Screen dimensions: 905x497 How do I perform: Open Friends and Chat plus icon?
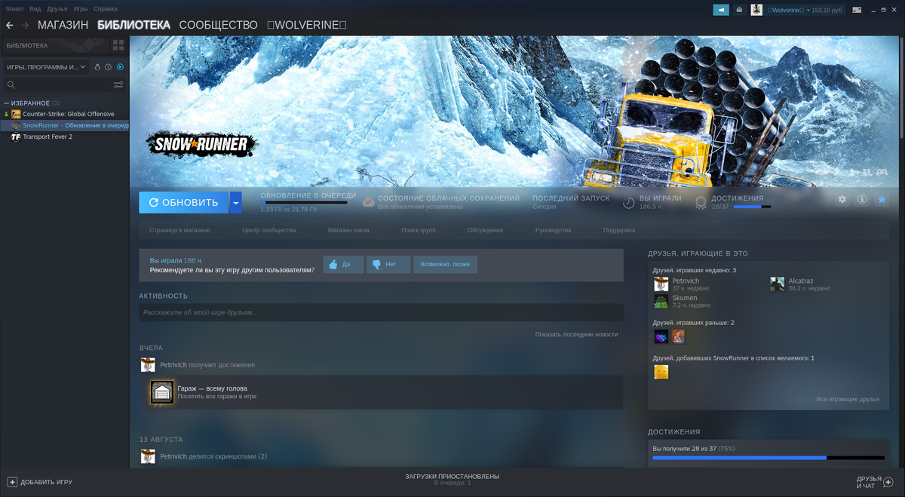point(888,481)
